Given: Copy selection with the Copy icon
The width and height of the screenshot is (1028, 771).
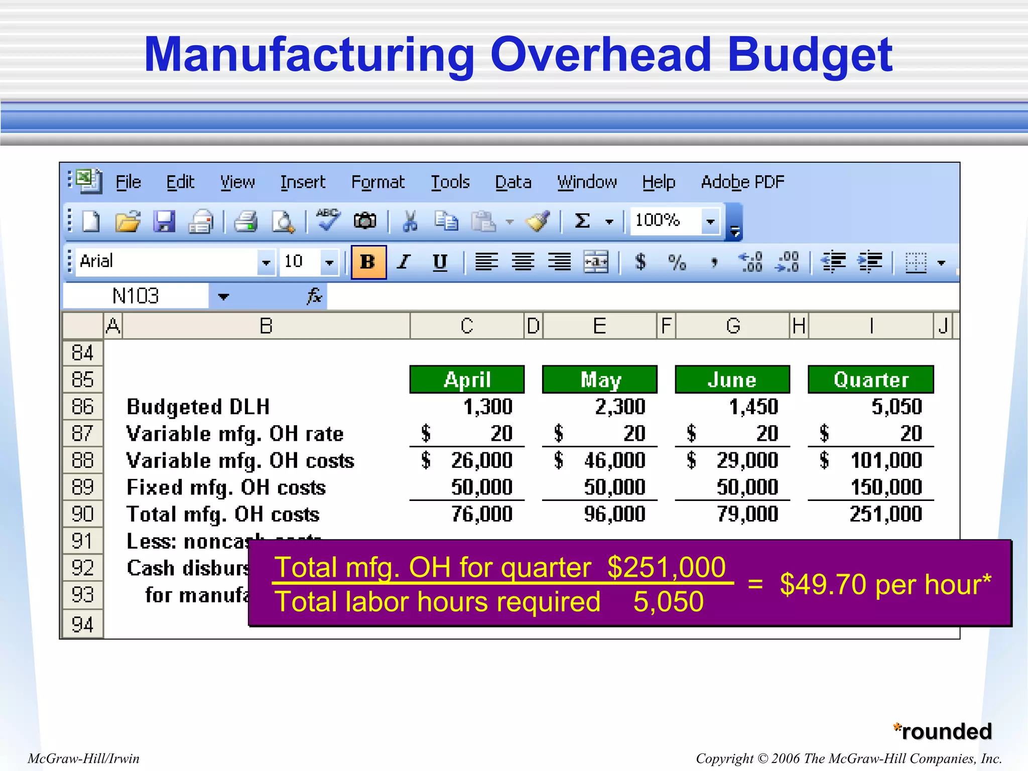Looking at the screenshot, I should pos(446,221).
